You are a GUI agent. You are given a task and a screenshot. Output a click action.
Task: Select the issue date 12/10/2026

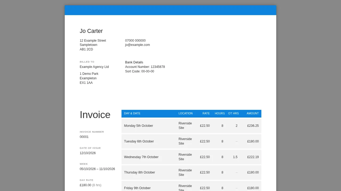pyautogui.click(x=88, y=153)
